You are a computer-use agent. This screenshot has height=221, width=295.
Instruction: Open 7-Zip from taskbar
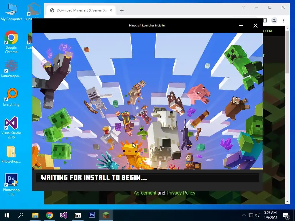78,215
